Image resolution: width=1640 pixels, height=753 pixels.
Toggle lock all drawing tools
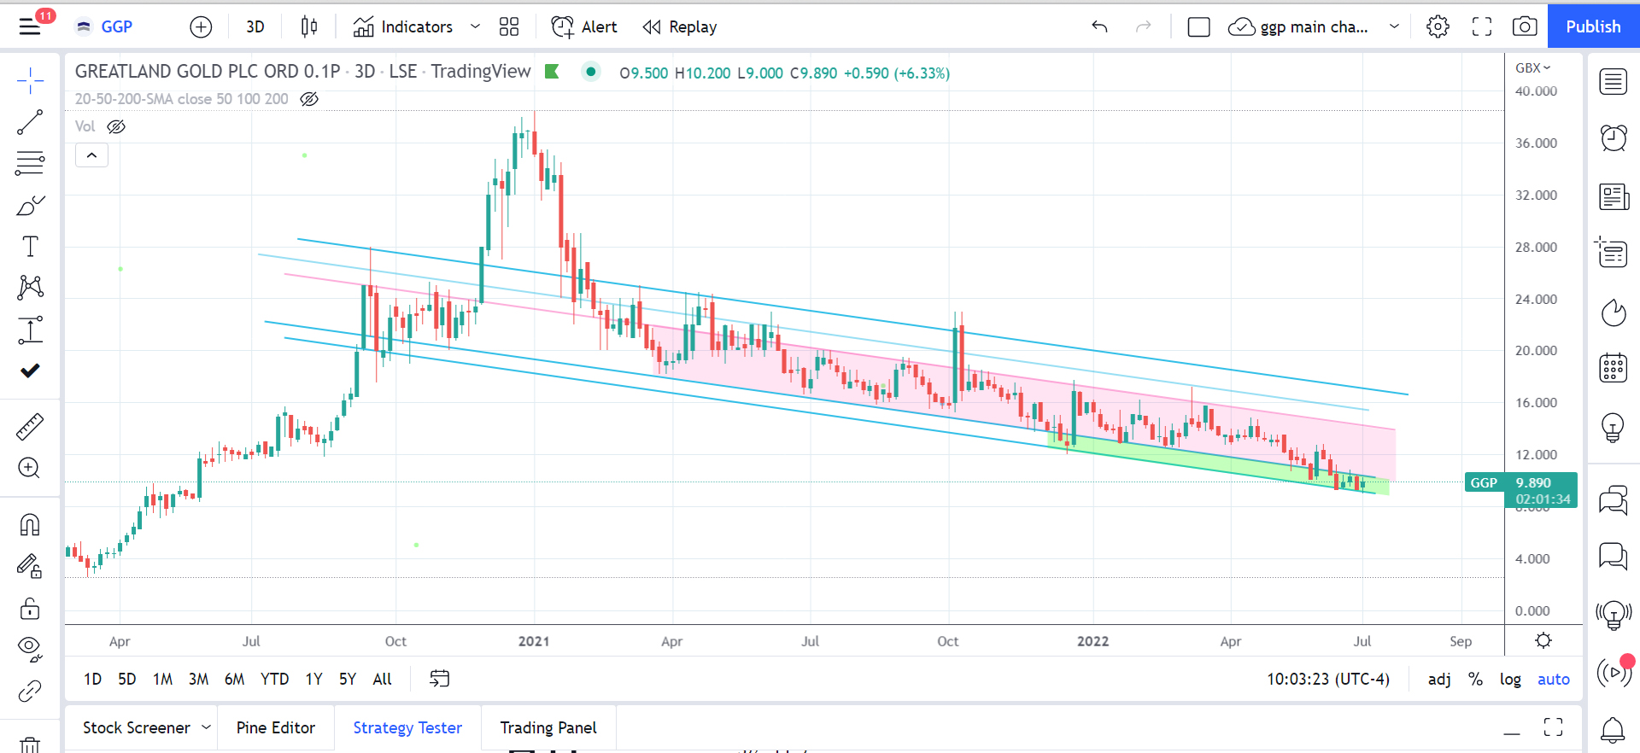click(30, 608)
